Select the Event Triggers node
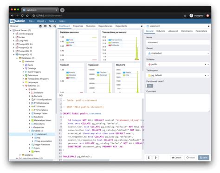The height and width of the screenshot is (173, 220). click(x=34, y=72)
